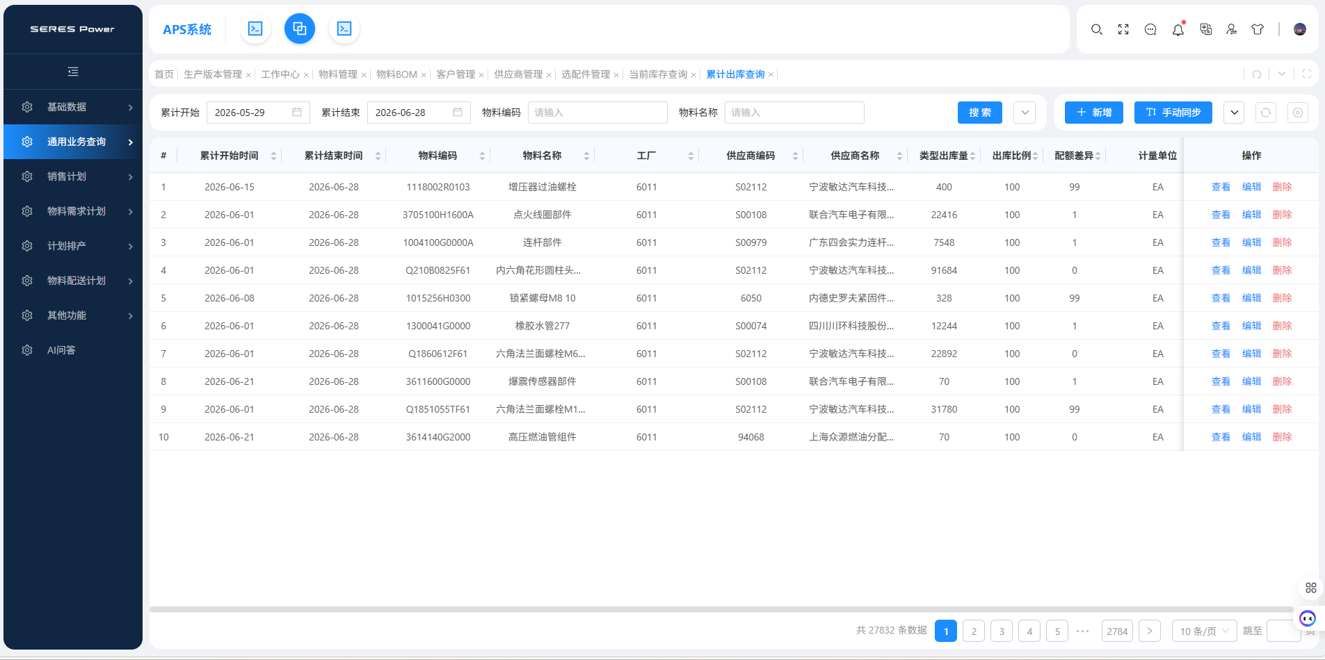
Task: Switch to 供应商管理 tab
Action: (518, 74)
